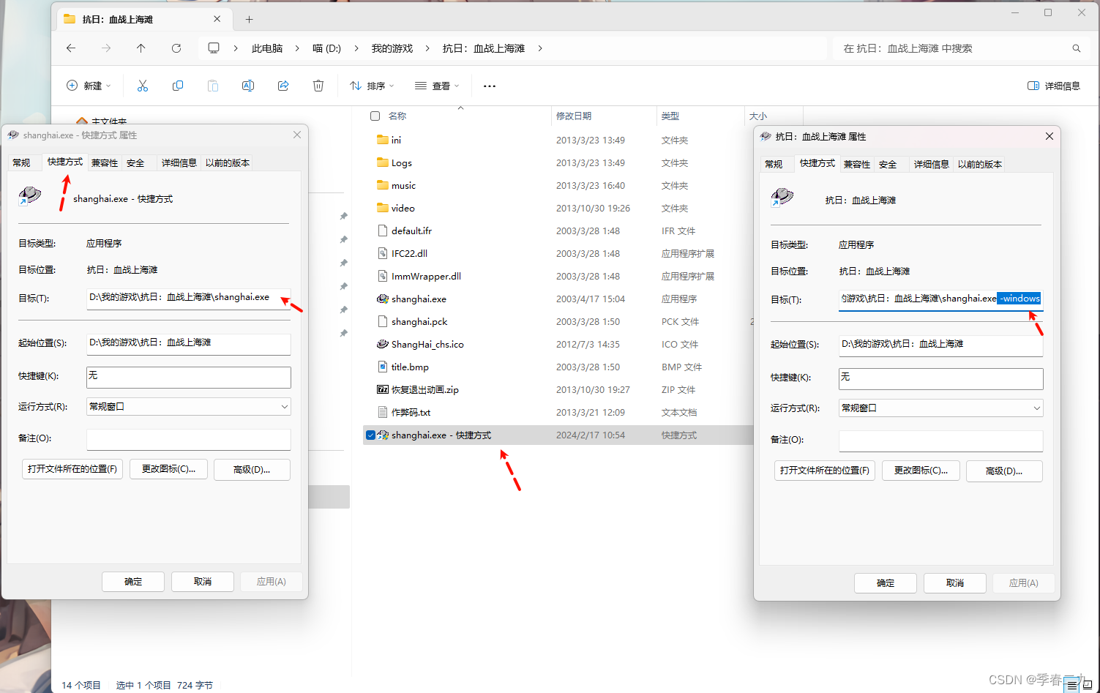Click the shanghai.exe application icon
1100x693 pixels.
click(383, 299)
